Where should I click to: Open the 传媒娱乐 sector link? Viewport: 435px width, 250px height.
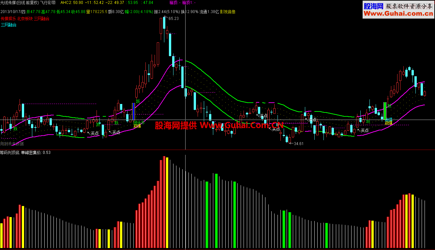8,19
